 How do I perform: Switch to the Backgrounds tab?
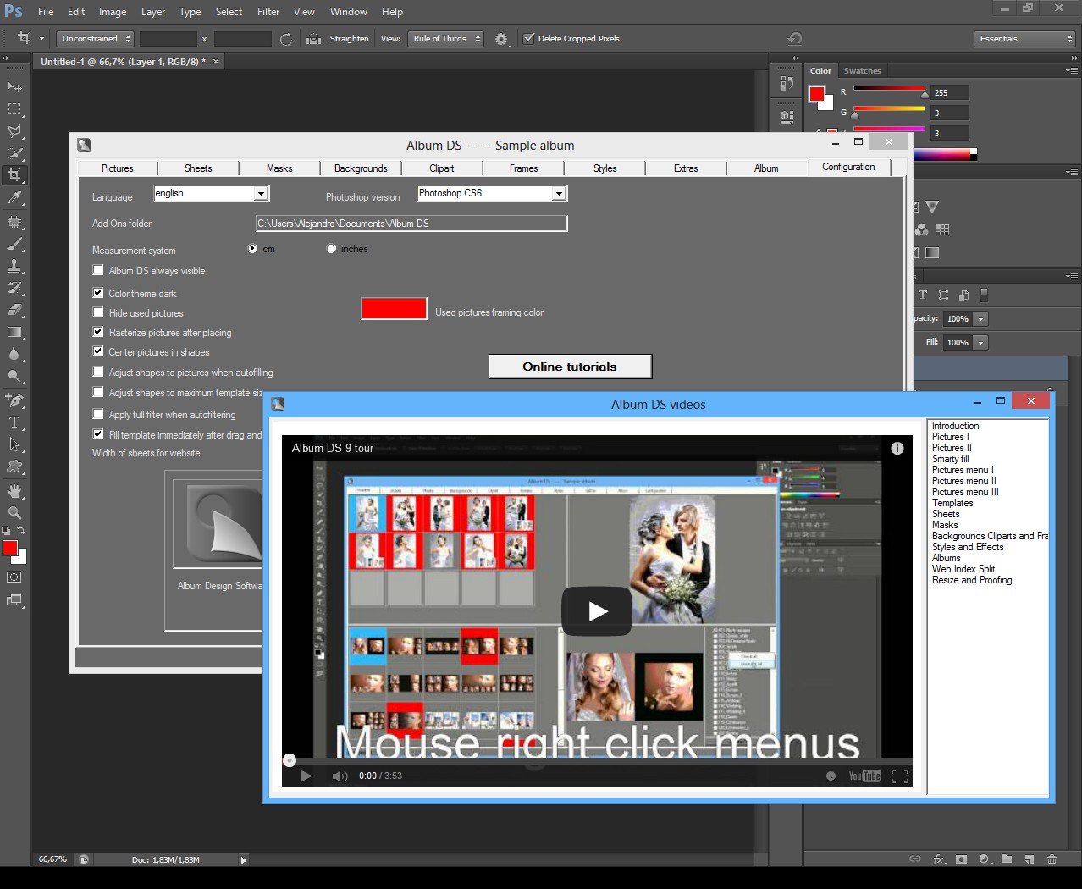pos(361,168)
